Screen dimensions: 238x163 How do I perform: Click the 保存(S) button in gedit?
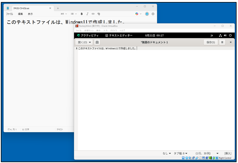point(211,42)
